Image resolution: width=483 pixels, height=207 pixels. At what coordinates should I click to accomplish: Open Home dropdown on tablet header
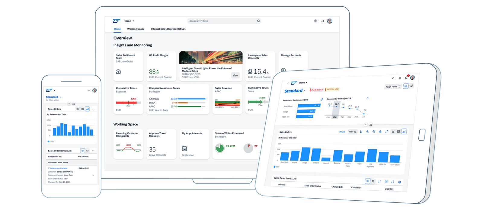[303, 83]
